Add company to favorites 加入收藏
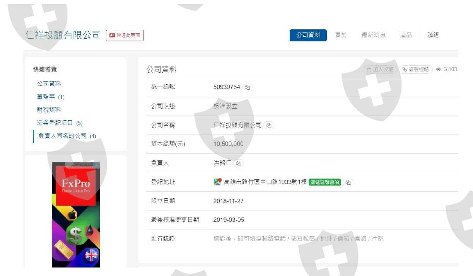The height and width of the screenshot is (276, 473). click(380, 70)
